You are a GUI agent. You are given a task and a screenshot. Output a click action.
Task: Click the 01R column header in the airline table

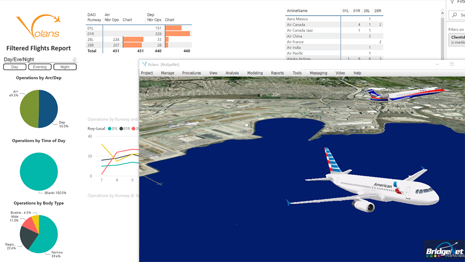[357, 11]
